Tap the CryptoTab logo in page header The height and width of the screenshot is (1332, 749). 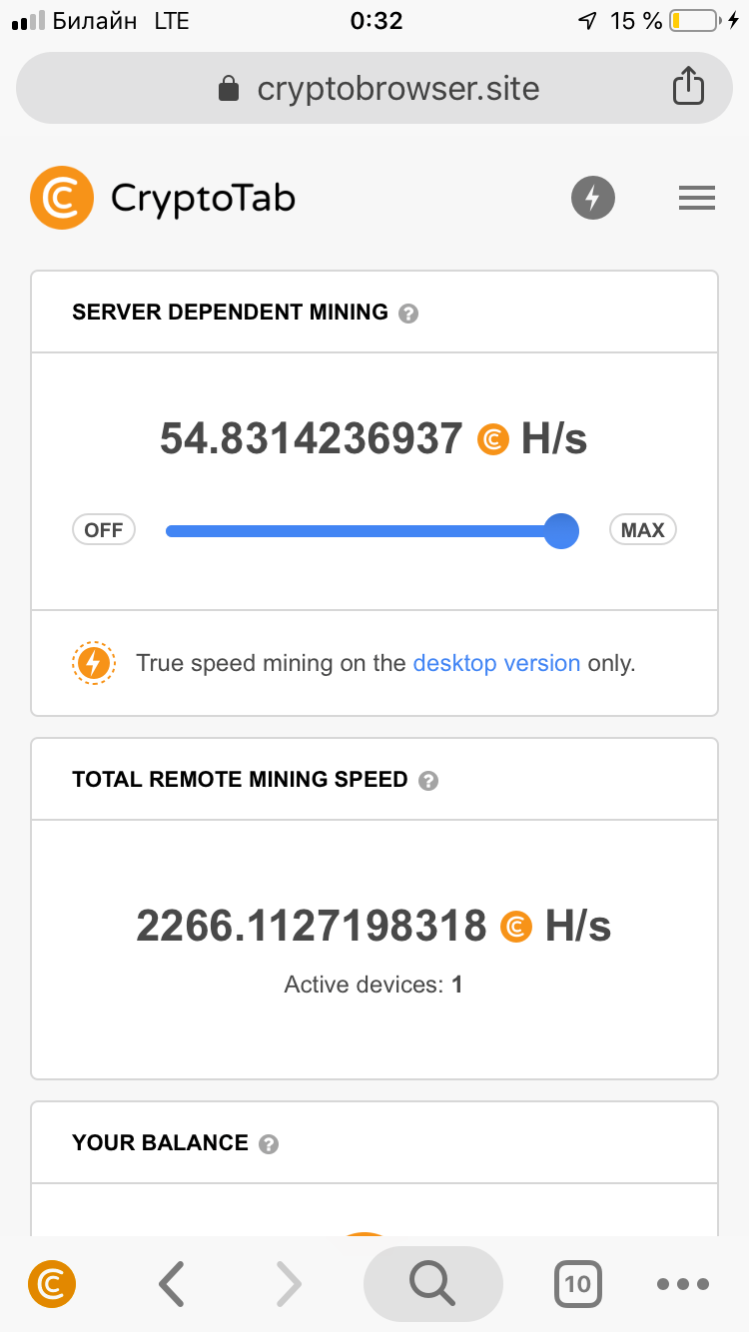click(x=163, y=198)
